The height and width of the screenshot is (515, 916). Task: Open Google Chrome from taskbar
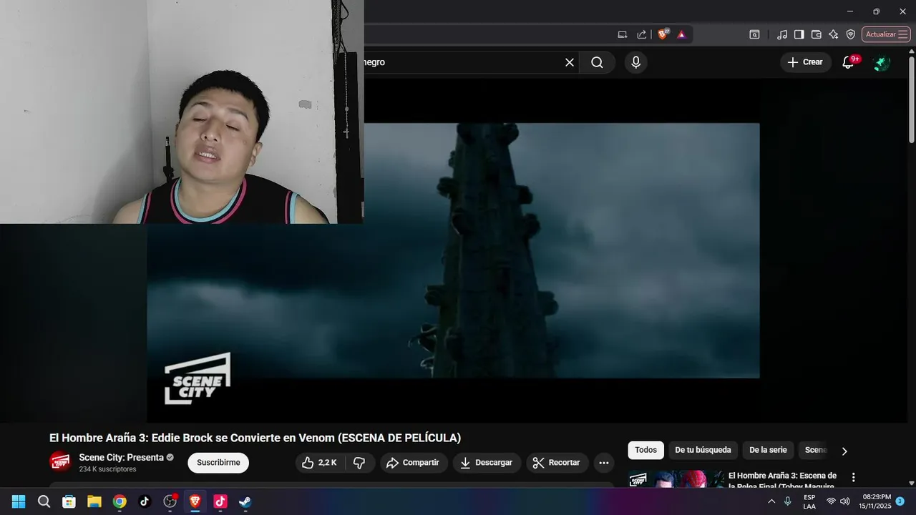point(120,501)
